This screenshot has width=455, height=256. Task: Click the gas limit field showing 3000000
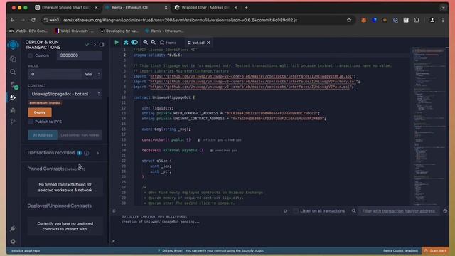pos(80,55)
